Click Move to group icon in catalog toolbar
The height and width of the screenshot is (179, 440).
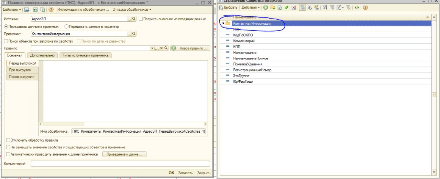309,7
